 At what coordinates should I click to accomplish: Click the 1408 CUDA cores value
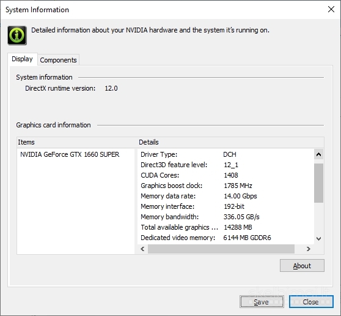pyautogui.click(x=231, y=175)
